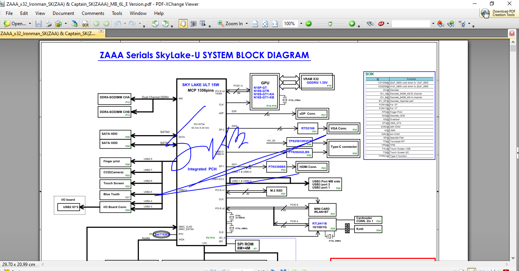This screenshot has height=271, width=519.
Task: Close the ZAAA_x32_Ironman document tab
Action: click(102, 31)
